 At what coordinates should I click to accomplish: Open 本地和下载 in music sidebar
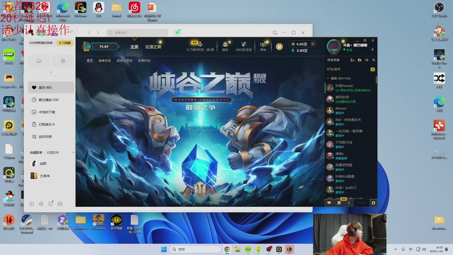pos(51,112)
